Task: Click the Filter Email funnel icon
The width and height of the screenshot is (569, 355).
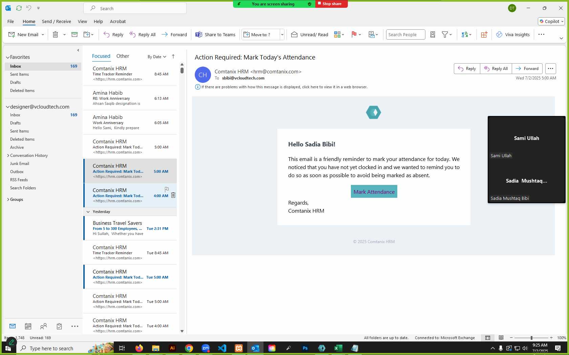Action: click(x=445, y=34)
